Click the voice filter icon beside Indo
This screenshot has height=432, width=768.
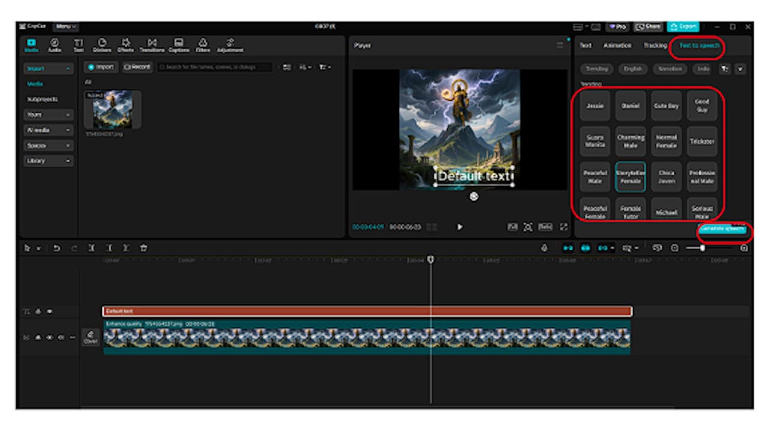(x=725, y=69)
